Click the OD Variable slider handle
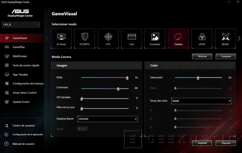242x153 pixels. [82, 99]
